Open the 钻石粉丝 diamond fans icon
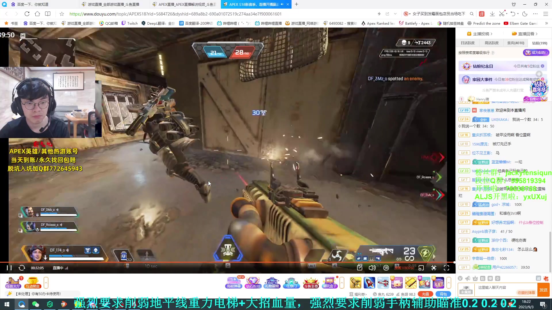Screen dimensions: 552x310 coord(253,283)
